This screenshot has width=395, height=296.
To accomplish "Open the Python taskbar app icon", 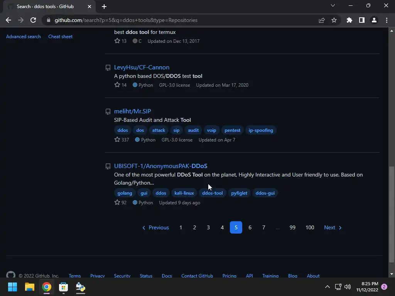I will [x=80, y=287].
